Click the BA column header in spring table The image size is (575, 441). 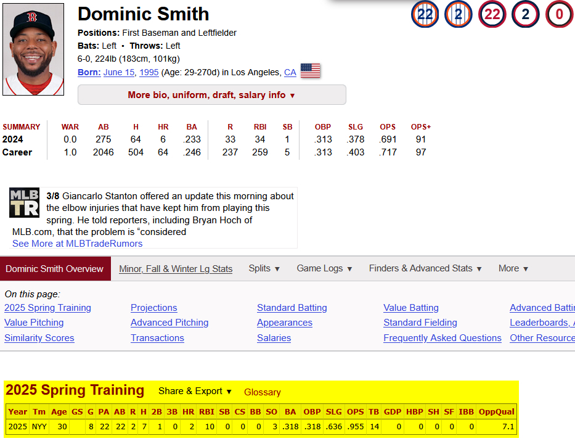[290, 411]
